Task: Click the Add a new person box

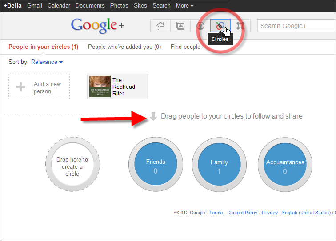Action: click(39, 87)
